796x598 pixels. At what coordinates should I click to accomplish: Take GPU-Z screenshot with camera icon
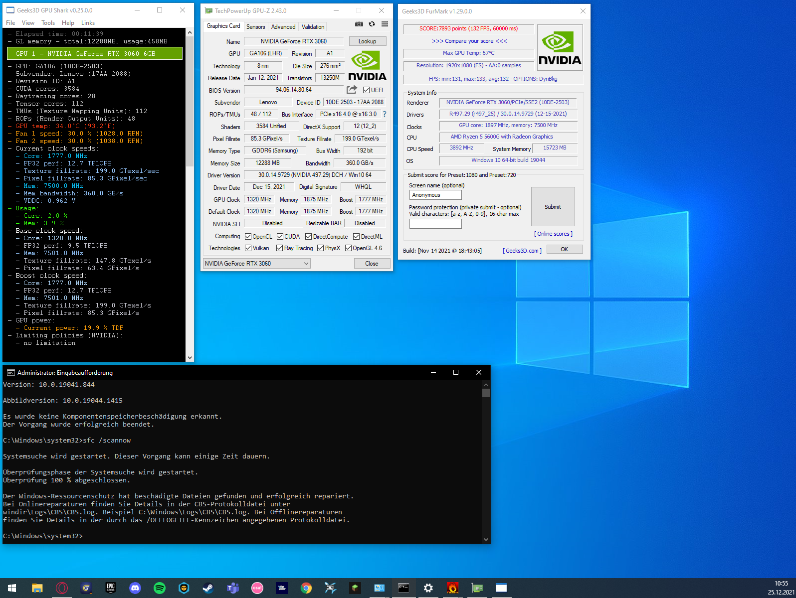click(x=359, y=24)
